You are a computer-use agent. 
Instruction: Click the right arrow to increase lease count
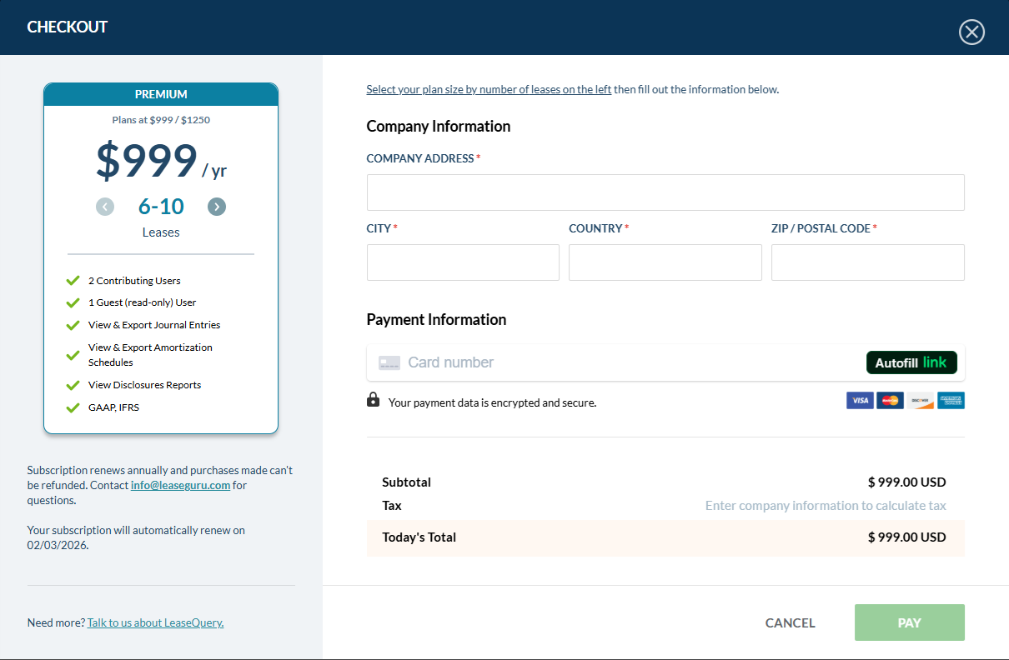point(217,207)
